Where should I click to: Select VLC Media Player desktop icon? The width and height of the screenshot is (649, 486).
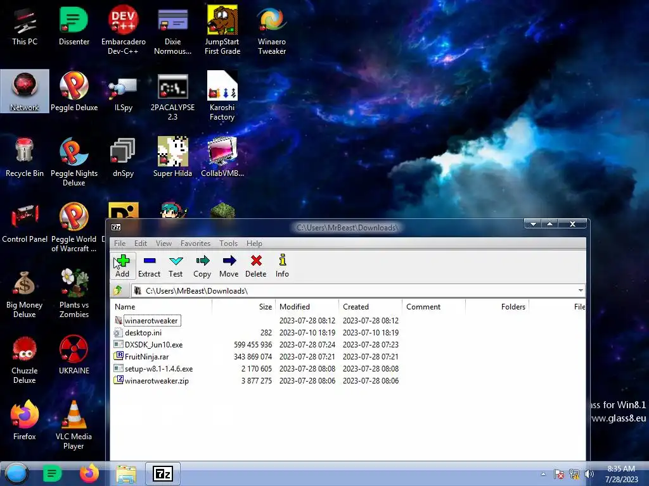pos(74,425)
